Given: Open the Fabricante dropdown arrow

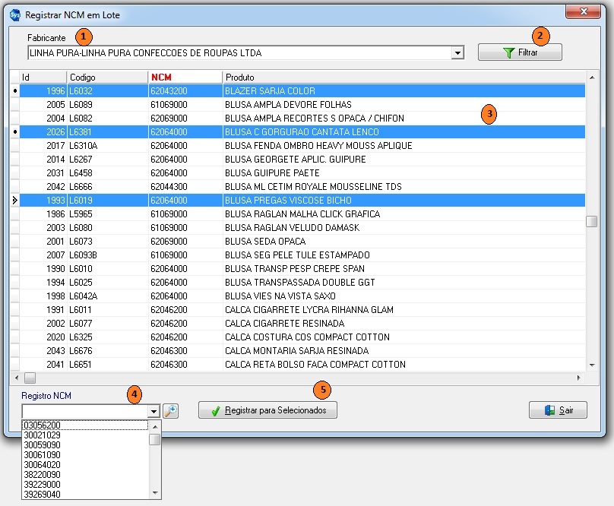Looking at the screenshot, I should coord(457,53).
